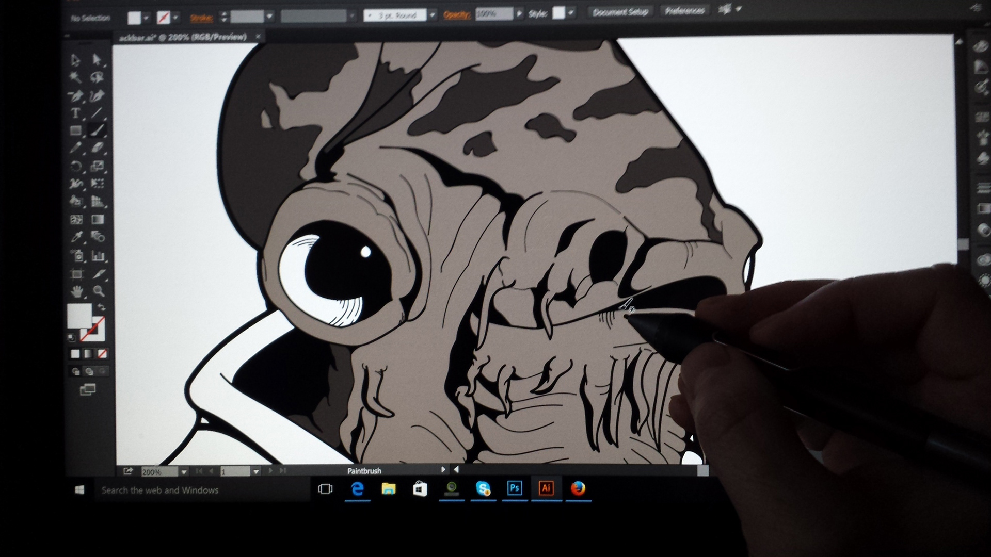This screenshot has height=557, width=991.
Task: Enable Draw Behind mode
Action: click(x=89, y=371)
